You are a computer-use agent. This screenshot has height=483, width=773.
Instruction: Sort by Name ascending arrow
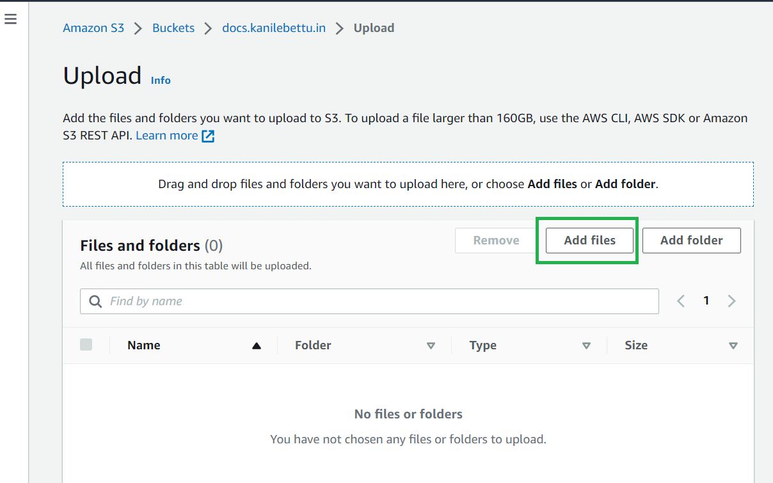[257, 345]
